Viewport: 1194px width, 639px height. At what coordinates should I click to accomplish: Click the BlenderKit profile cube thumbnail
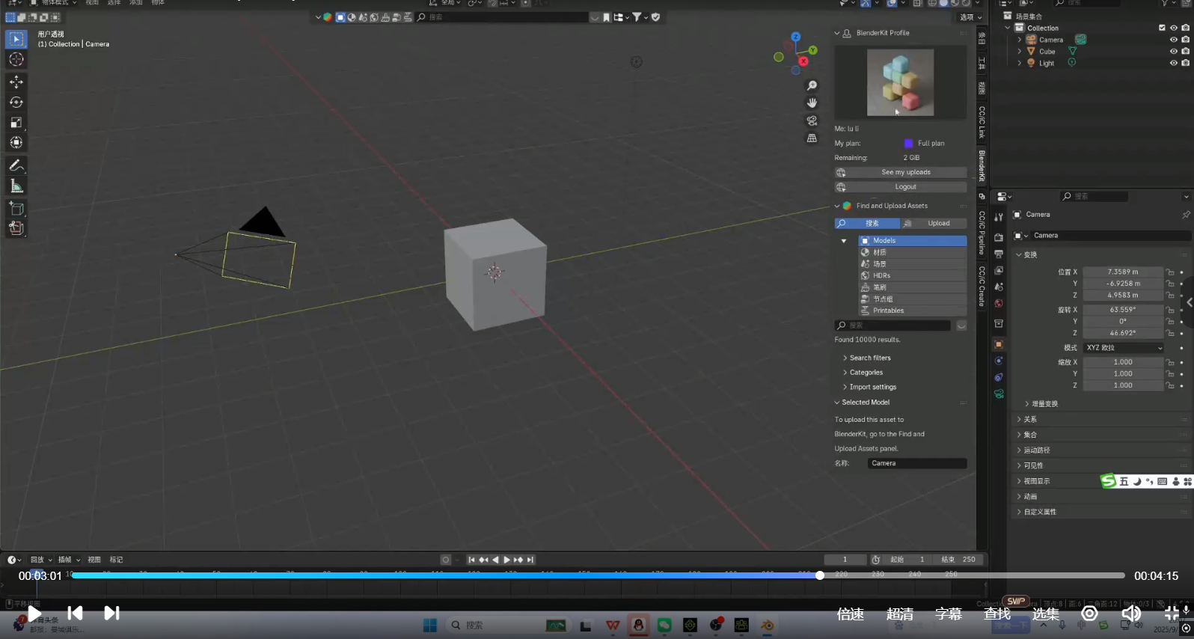pos(900,82)
